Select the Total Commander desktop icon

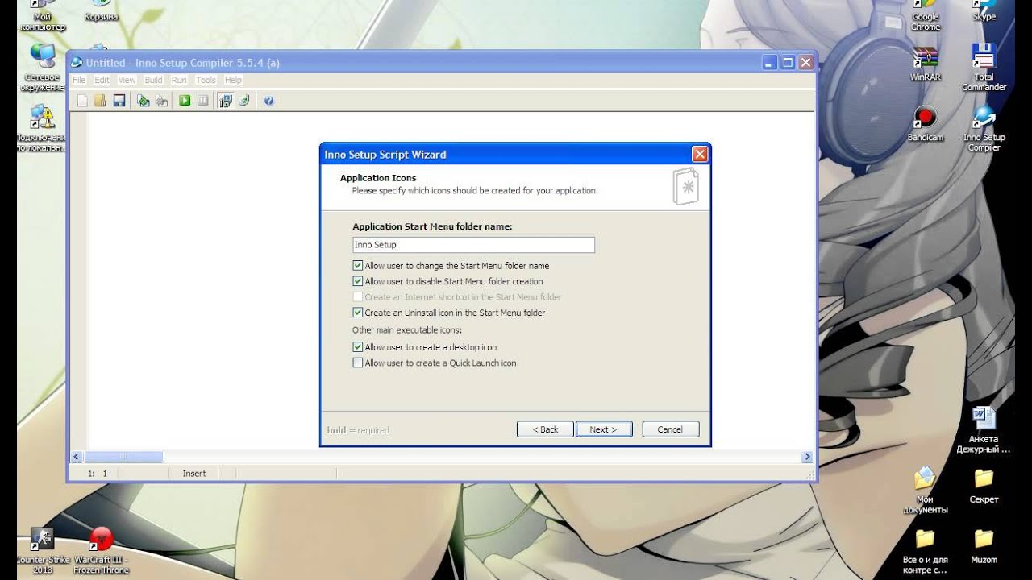(x=984, y=68)
